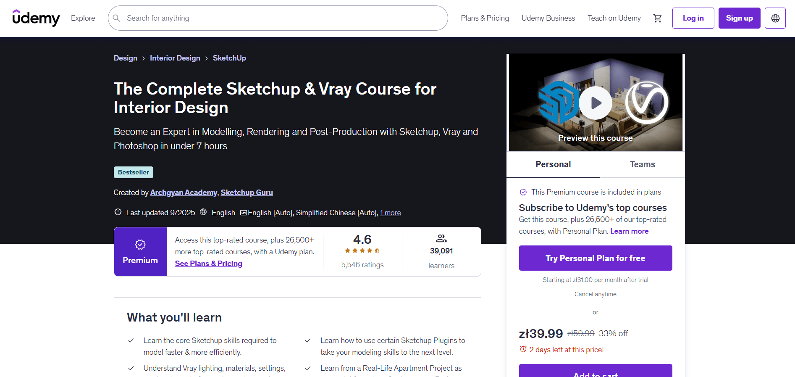The width and height of the screenshot is (795, 377).
Task: Switch to the Personal tab
Action: (x=553, y=164)
